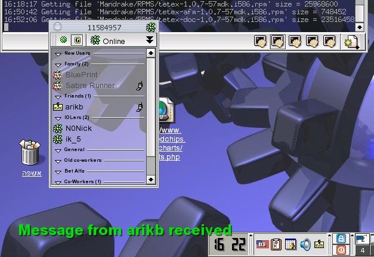Viewport: 374px width, 257px height.
Task: Open the calendar alarm tray icon
Action: pos(290,245)
